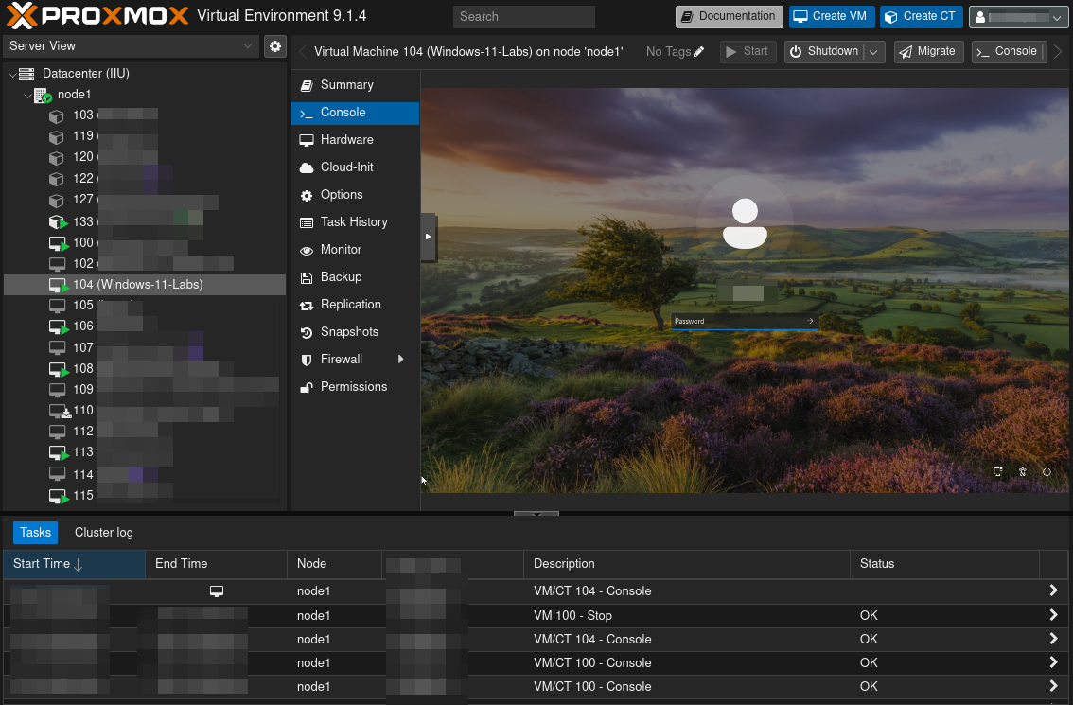Screen dimensions: 1073x705
Task: Collapse the node1 tree node
Action: pos(27,95)
